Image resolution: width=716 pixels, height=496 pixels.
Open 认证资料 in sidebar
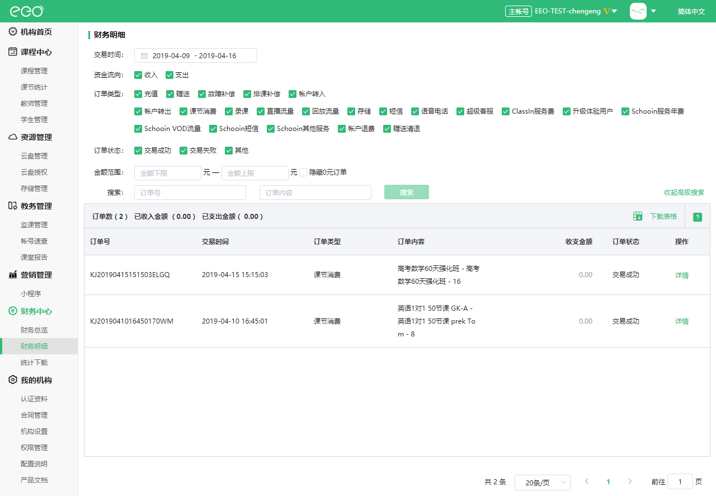(x=34, y=399)
